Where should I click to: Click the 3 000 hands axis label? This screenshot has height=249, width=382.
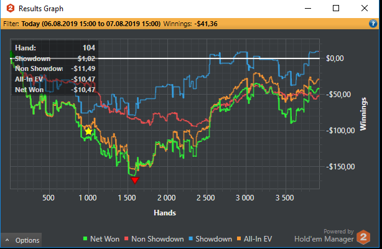click(245, 198)
